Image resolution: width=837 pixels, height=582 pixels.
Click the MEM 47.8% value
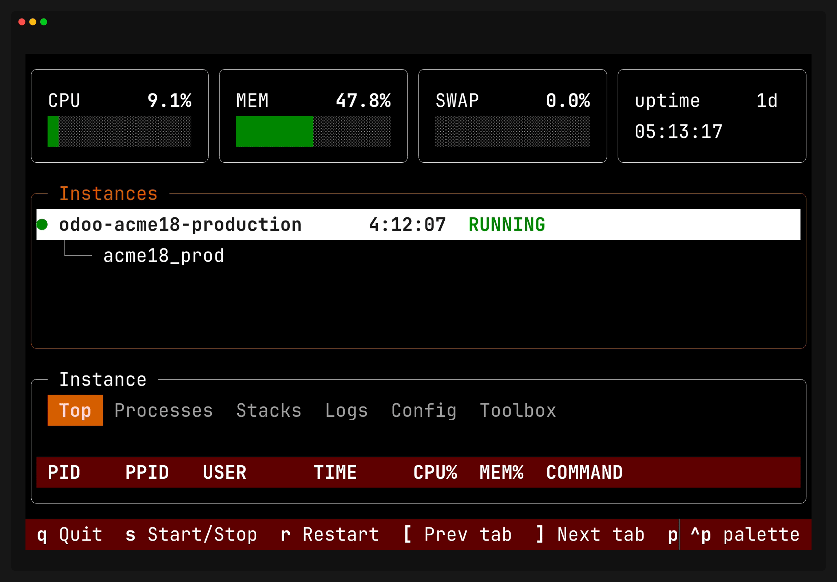click(x=363, y=101)
